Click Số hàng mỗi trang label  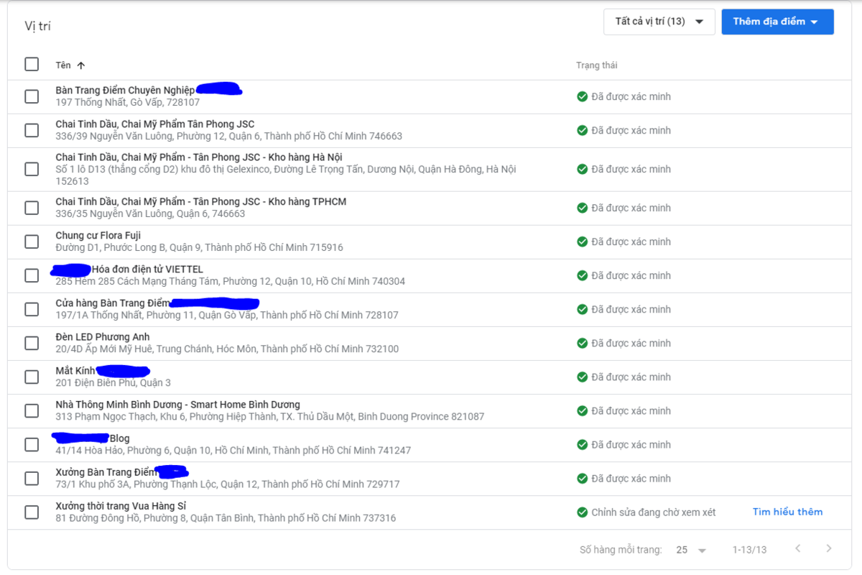point(621,550)
